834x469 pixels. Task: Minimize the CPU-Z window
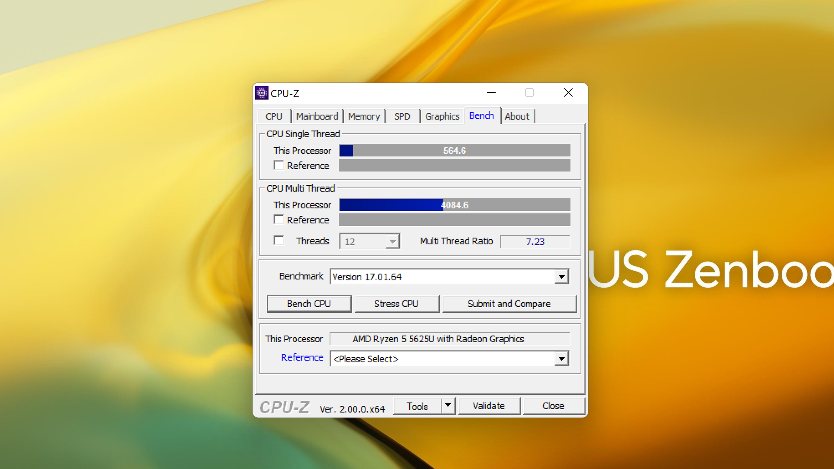pos(491,92)
